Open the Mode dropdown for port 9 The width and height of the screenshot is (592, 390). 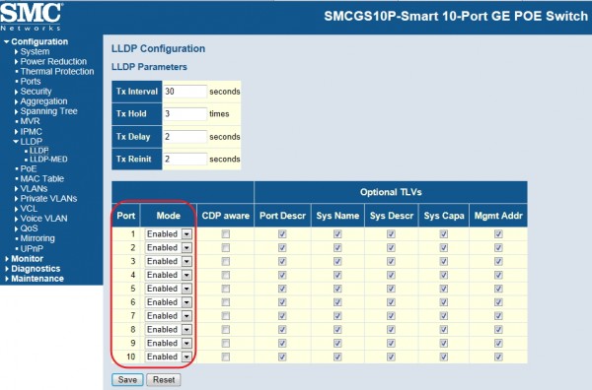click(x=169, y=343)
